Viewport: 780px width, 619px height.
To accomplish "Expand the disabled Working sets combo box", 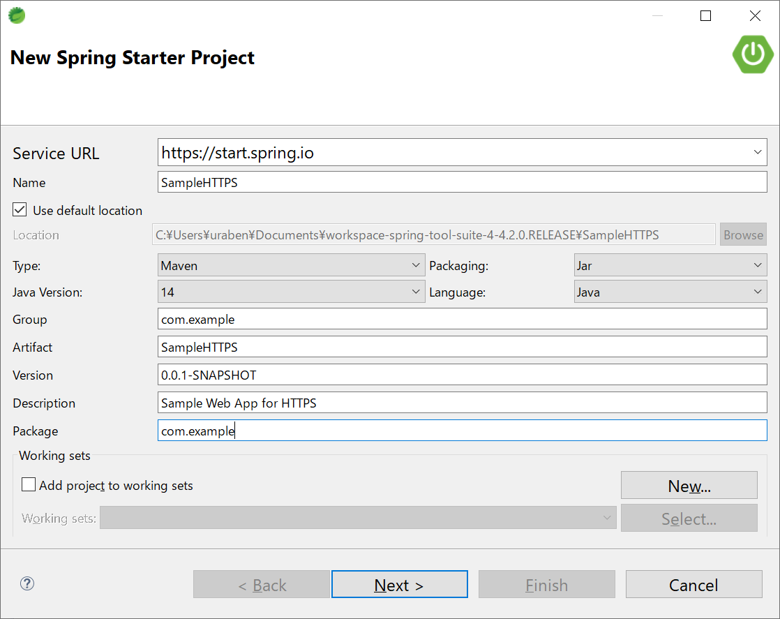I will pyautogui.click(x=358, y=518).
